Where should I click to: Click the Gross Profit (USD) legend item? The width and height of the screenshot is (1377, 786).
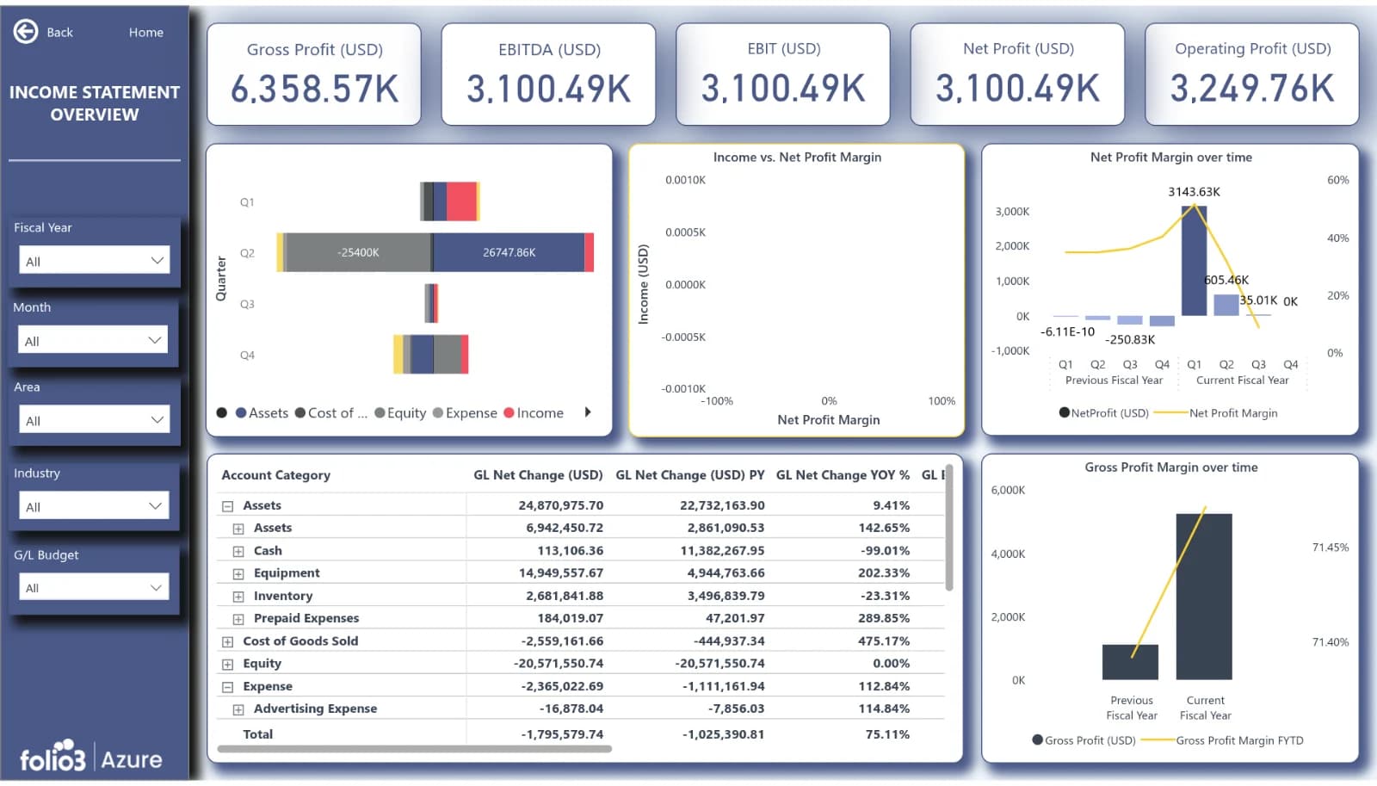click(1084, 740)
